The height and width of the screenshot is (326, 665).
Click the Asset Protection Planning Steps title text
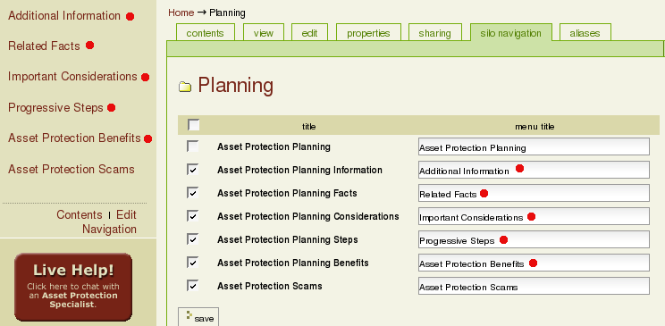coord(288,240)
